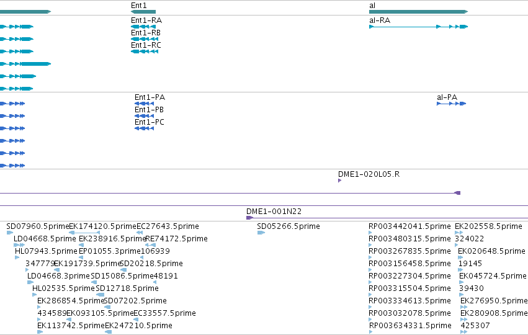This screenshot has height=335, width=528.
Task: Select the DME1-020L05.R clone label
Action: point(369,174)
